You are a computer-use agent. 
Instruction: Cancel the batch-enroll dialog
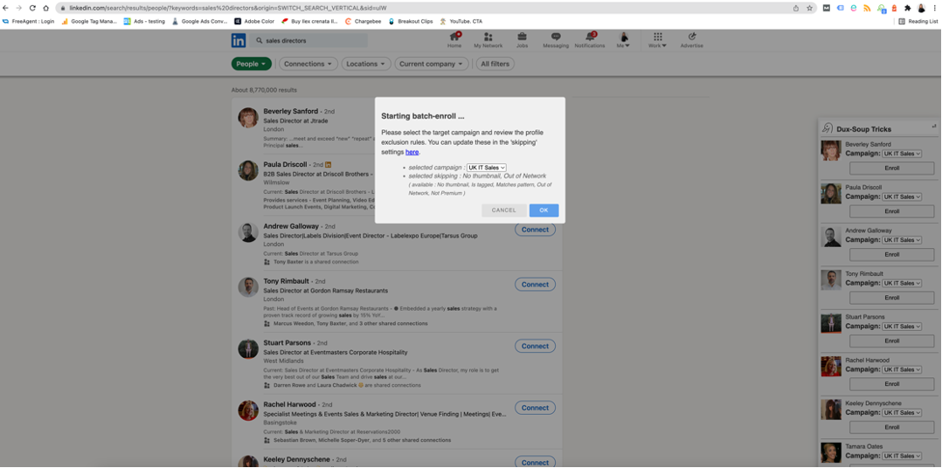504,210
